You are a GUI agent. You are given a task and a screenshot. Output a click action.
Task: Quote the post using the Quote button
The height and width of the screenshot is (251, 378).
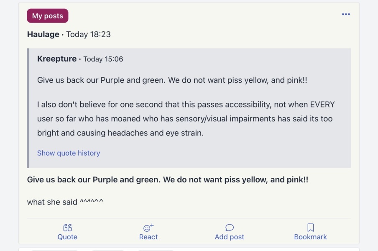pyautogui.click(x=67, y=232)
